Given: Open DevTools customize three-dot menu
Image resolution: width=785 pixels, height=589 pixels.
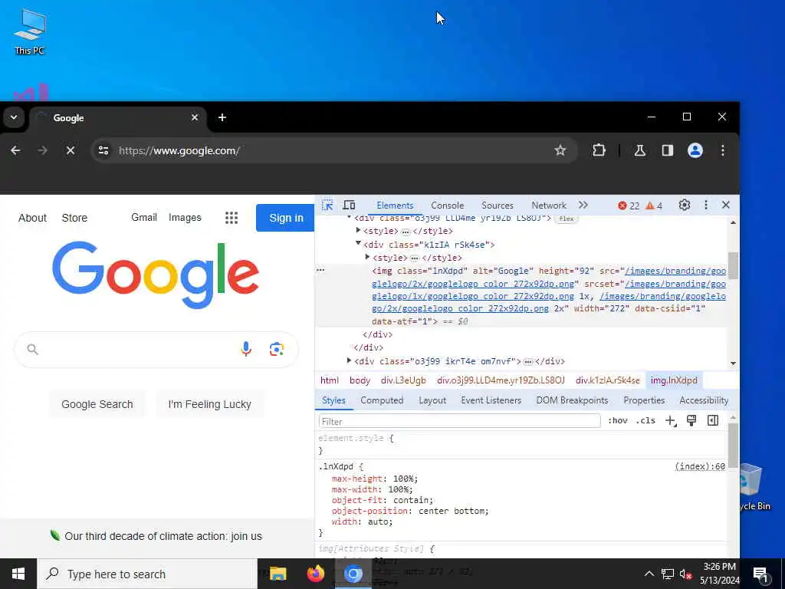Looking at the screenshot, I should pos(706,205).
